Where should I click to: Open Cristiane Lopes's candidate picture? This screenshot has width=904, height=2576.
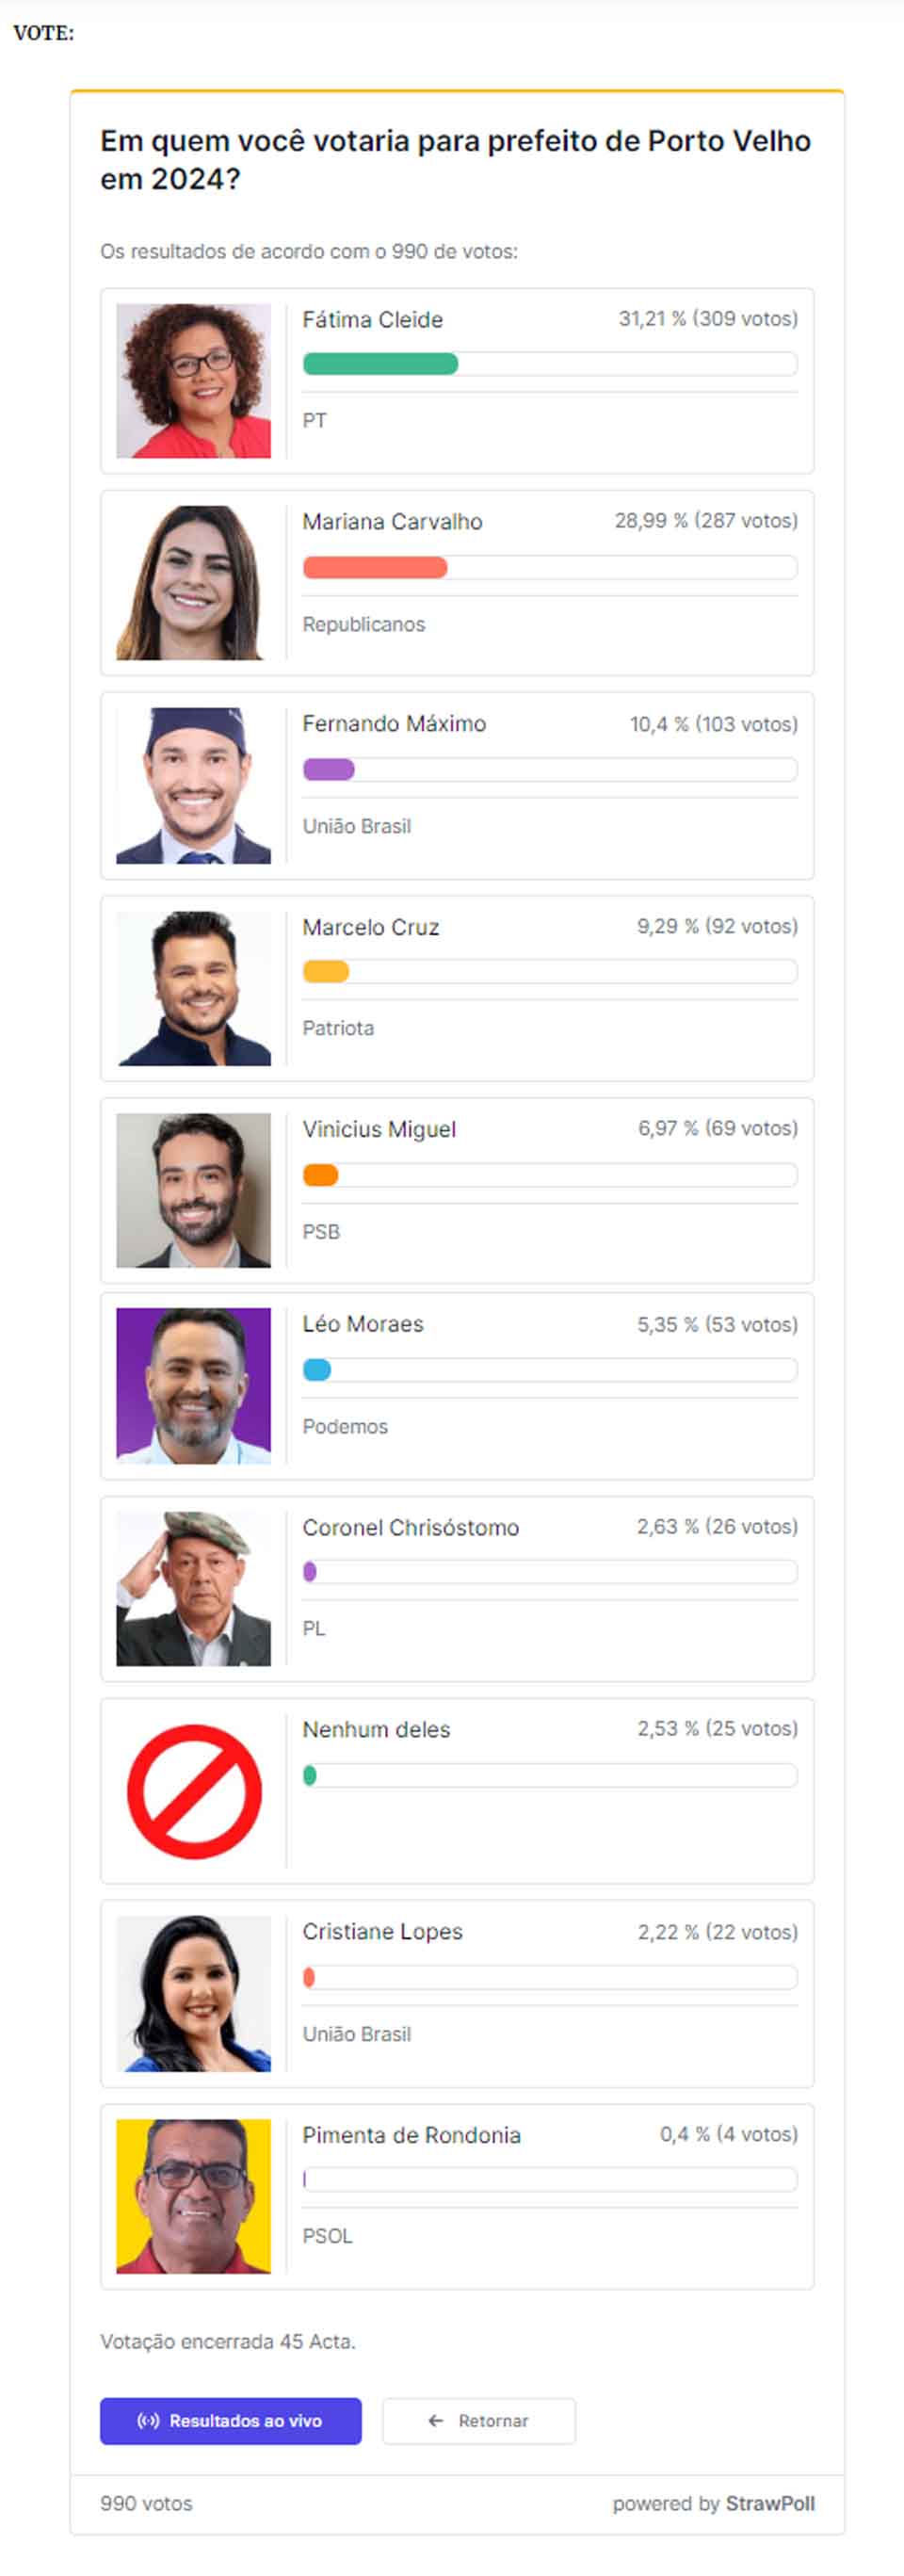193,1993
